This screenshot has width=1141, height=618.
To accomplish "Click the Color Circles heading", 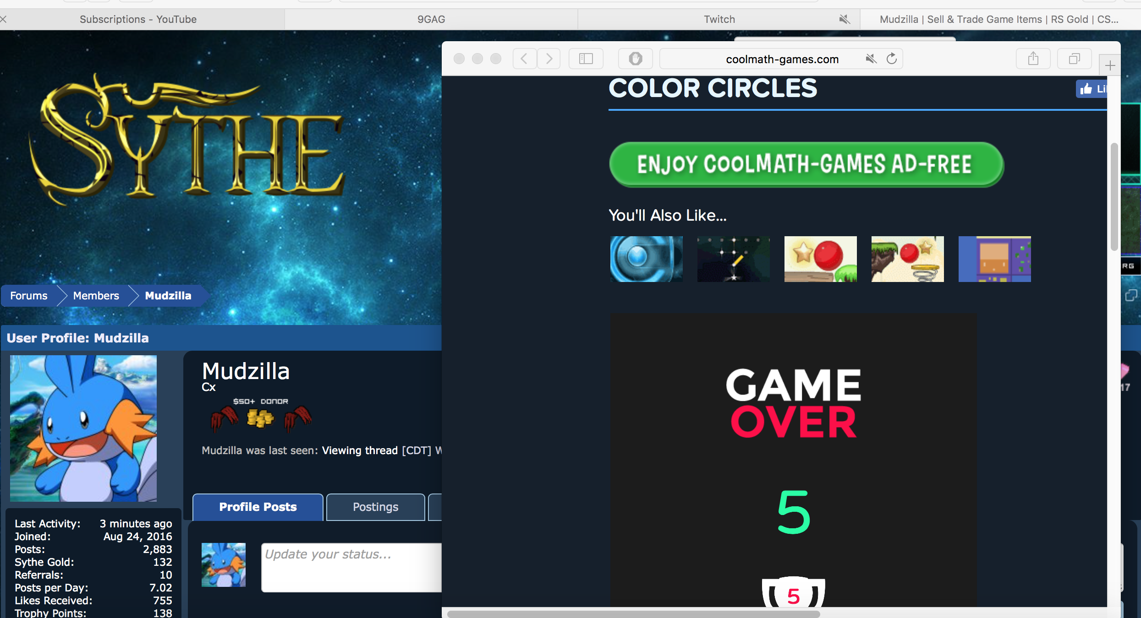I will [713, 88].
